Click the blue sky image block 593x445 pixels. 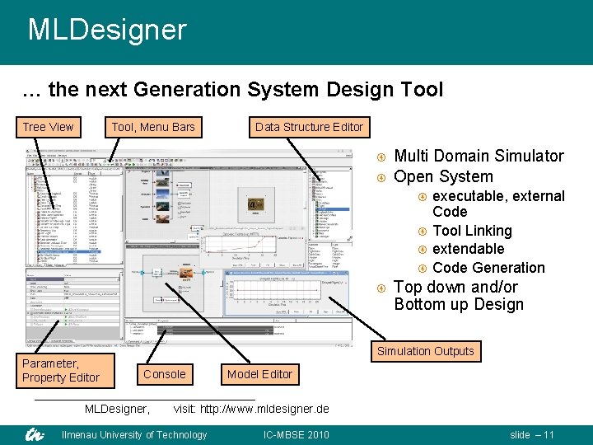[x=162, y=194]
